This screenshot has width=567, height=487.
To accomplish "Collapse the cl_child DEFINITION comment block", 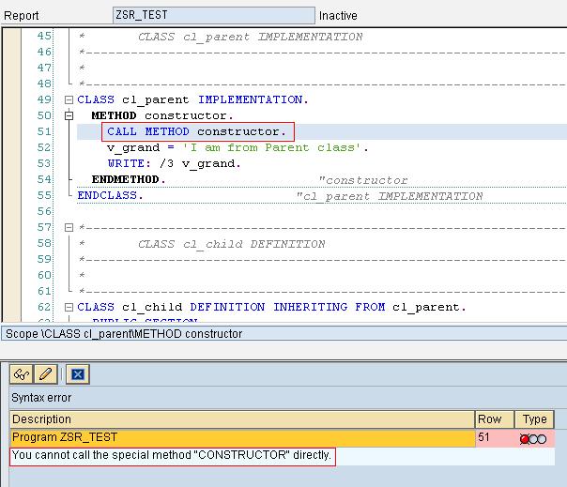I will click(x=69, y=228).
